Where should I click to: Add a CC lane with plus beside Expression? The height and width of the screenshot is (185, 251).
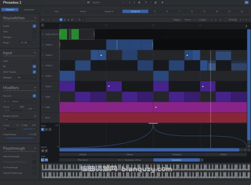coord(202,160)
